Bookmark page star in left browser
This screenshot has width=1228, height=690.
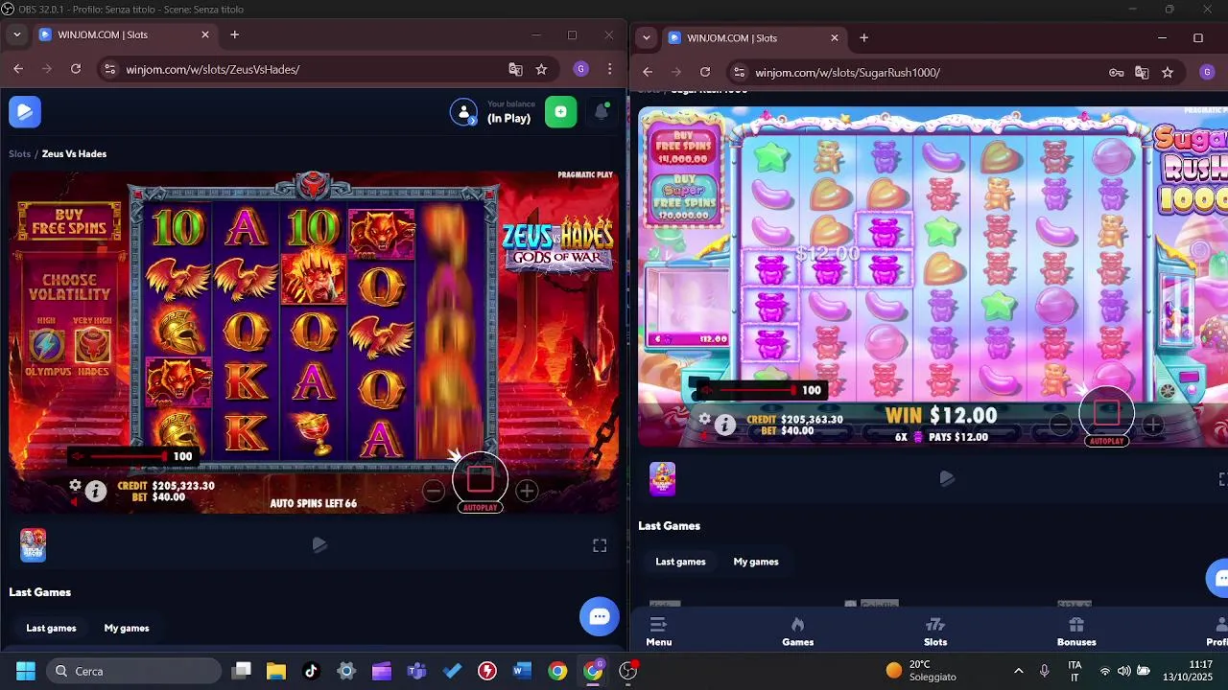coord(541,69)
